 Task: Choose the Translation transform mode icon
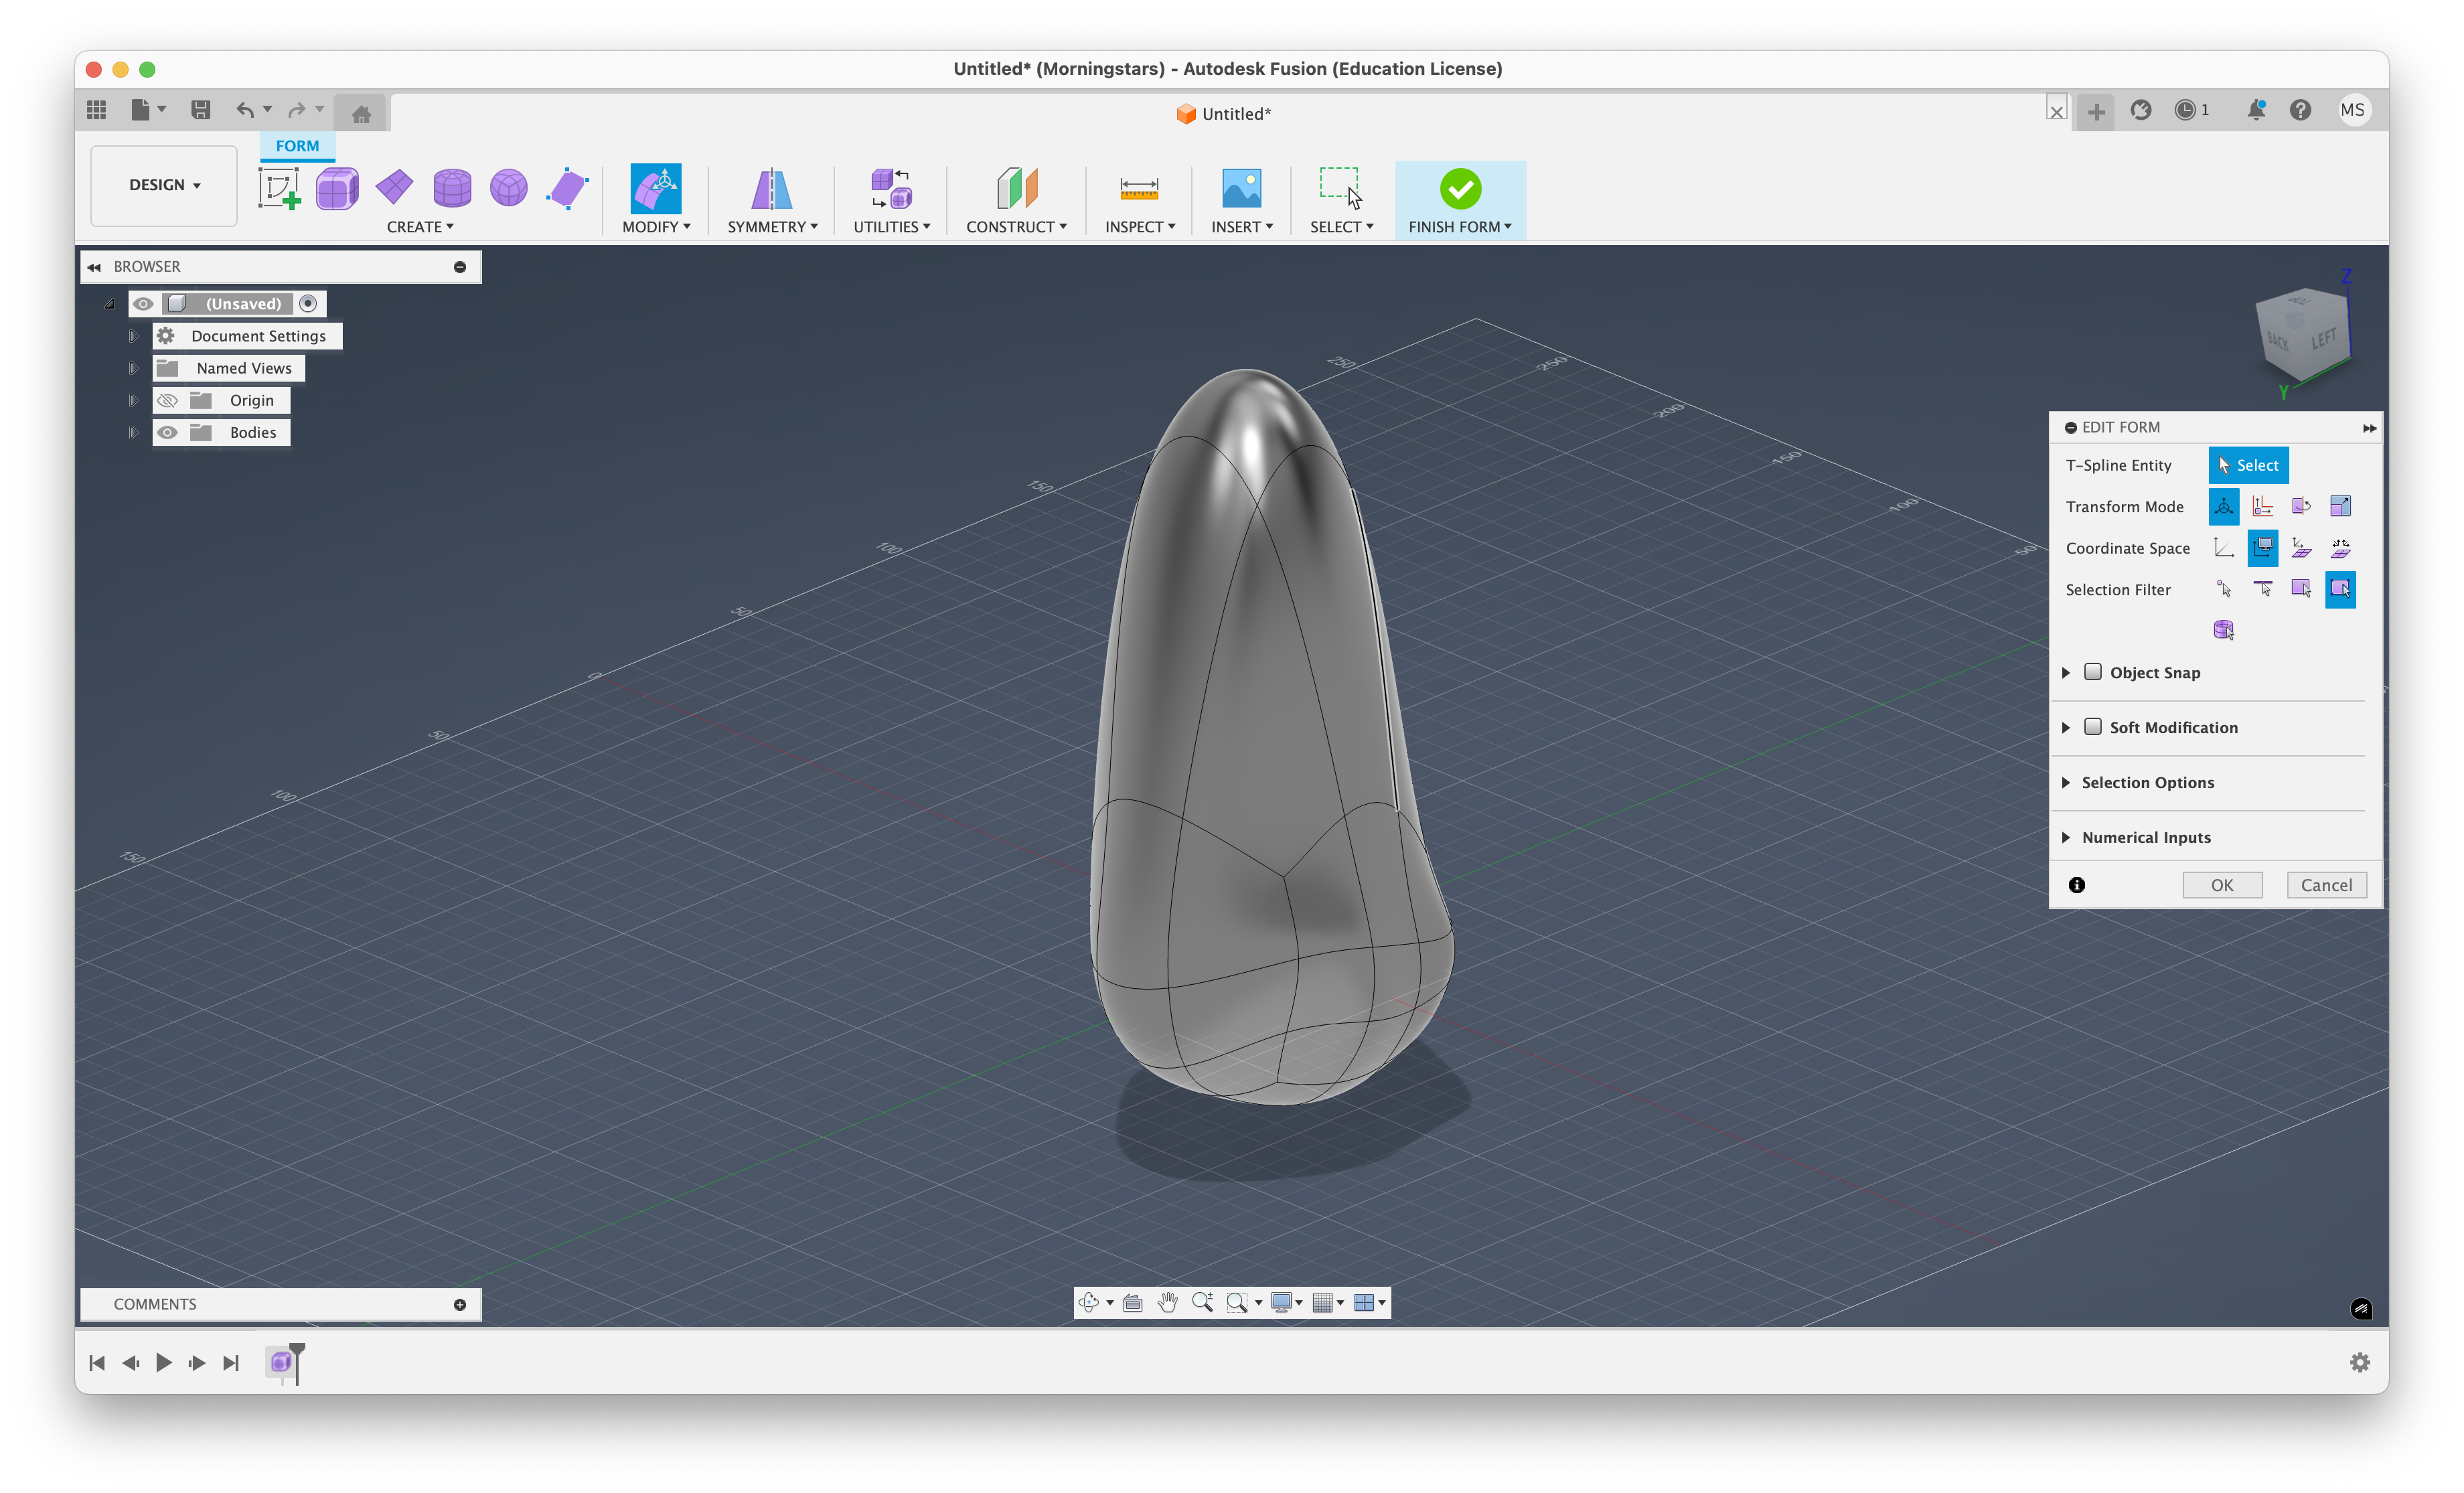(2262, 506)
